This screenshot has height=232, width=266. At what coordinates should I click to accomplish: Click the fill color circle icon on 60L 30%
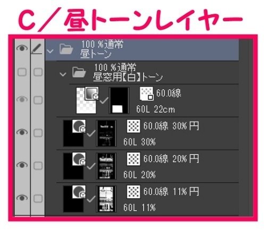click(x=79, y=126)
